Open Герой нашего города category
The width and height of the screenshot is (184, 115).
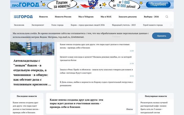153,25
